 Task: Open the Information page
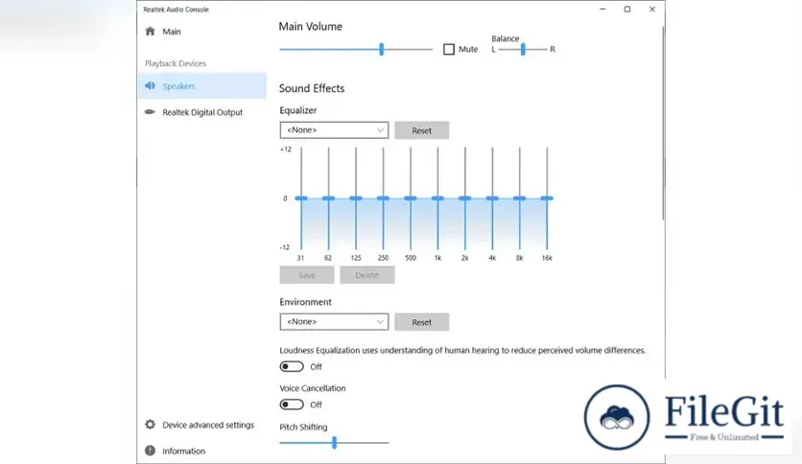202,451
